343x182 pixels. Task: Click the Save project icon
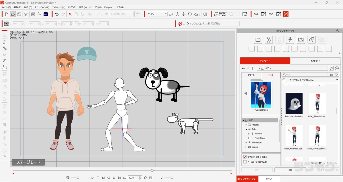pos(19,14)
